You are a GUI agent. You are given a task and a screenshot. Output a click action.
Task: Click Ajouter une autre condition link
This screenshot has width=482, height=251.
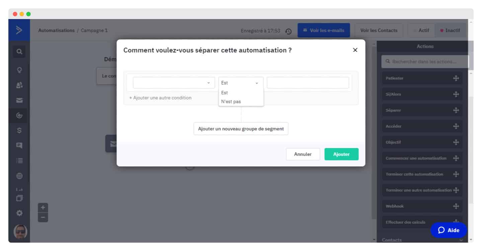coord(160,98)
